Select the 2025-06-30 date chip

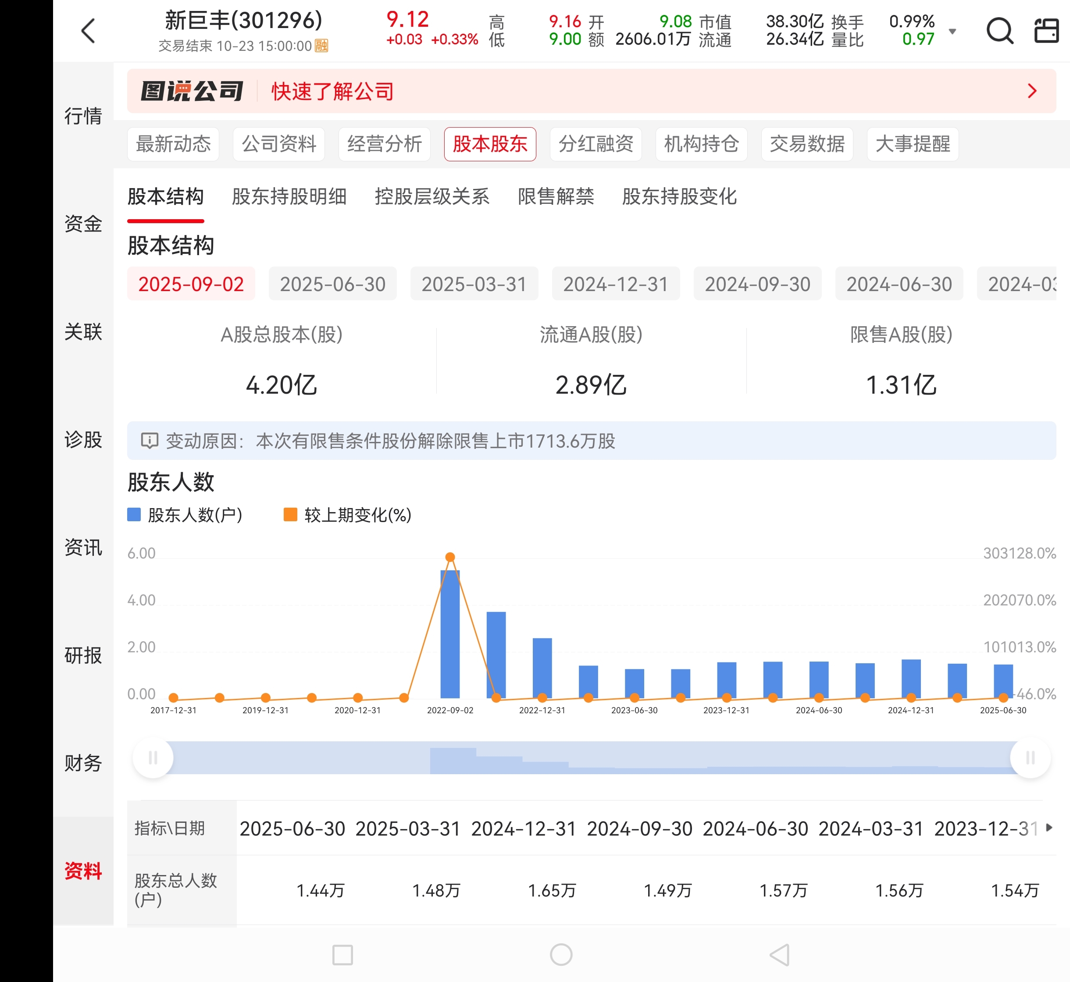(x=332, y=284)
